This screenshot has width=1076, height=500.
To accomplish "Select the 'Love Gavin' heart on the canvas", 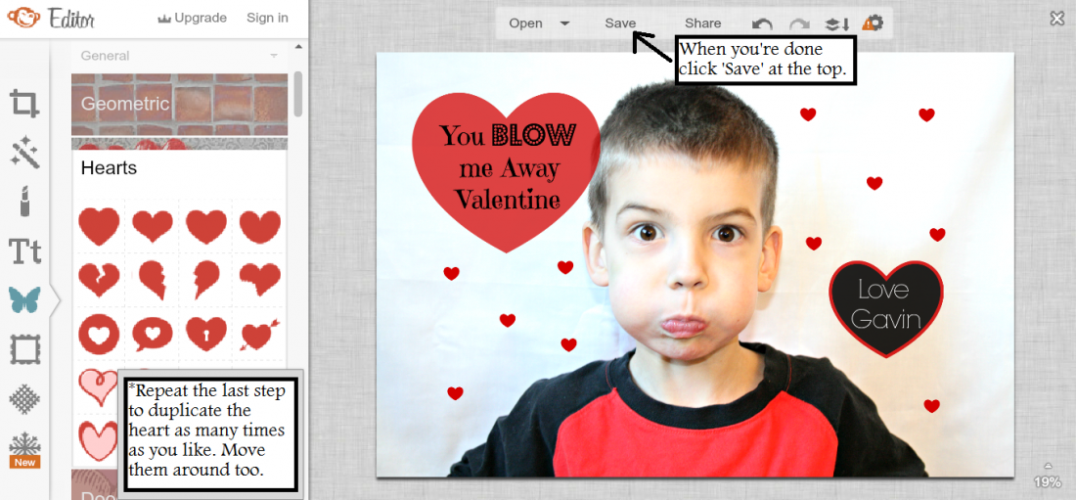I will tap(886, 308).
